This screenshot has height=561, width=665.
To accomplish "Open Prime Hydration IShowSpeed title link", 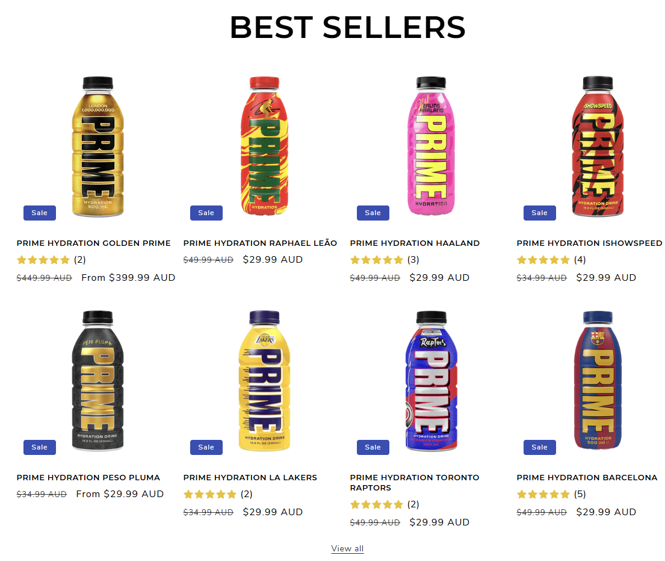I will click(x=589, y=243).
